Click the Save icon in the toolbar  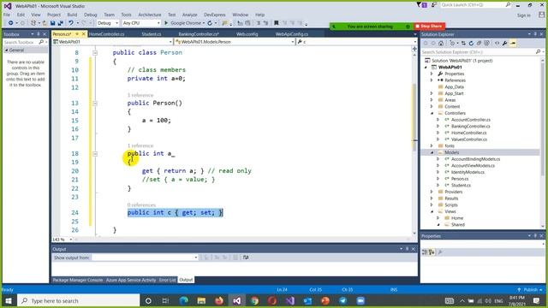(53, 23)
